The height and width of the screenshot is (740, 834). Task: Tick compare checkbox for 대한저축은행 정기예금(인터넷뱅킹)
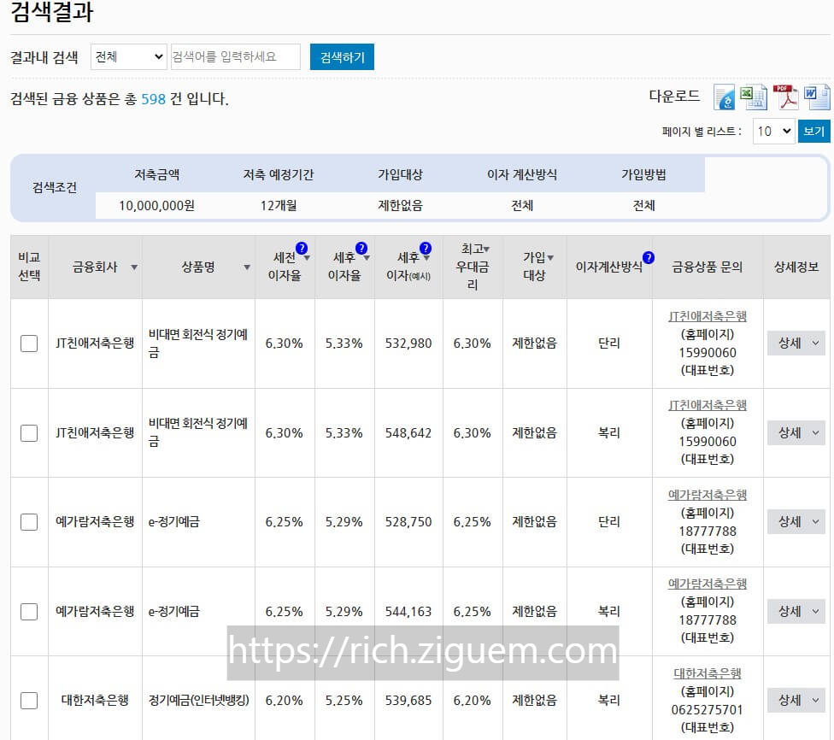tap(29, 700)
